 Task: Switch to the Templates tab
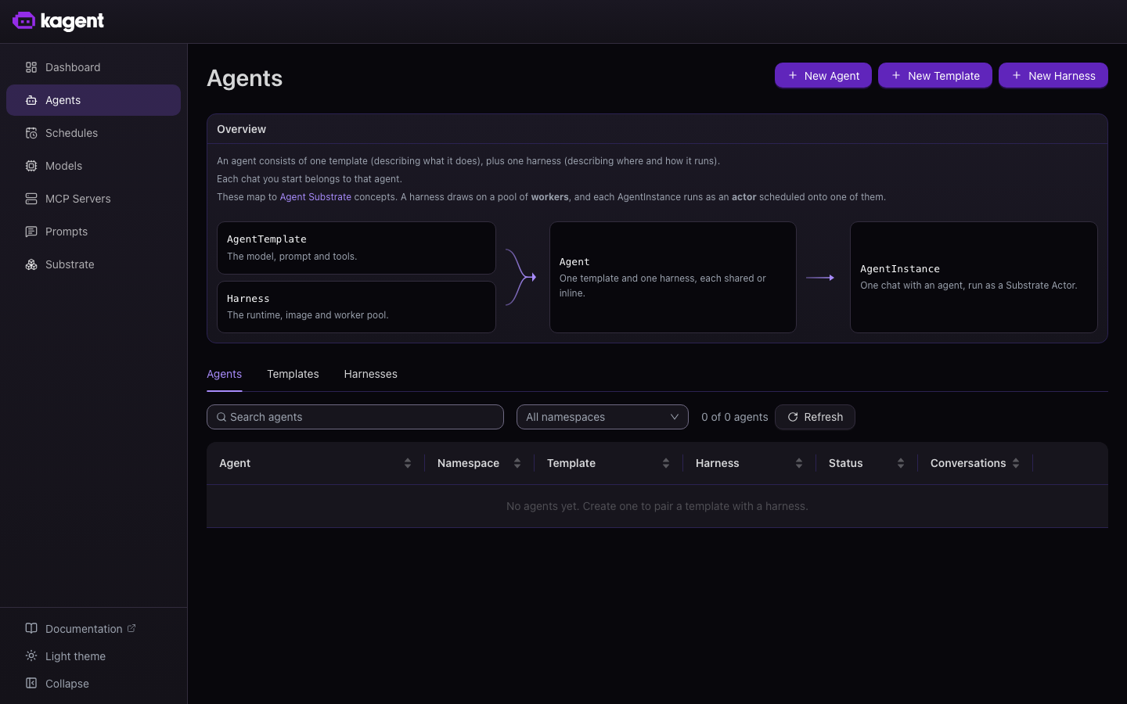click(x=293, y=374)
